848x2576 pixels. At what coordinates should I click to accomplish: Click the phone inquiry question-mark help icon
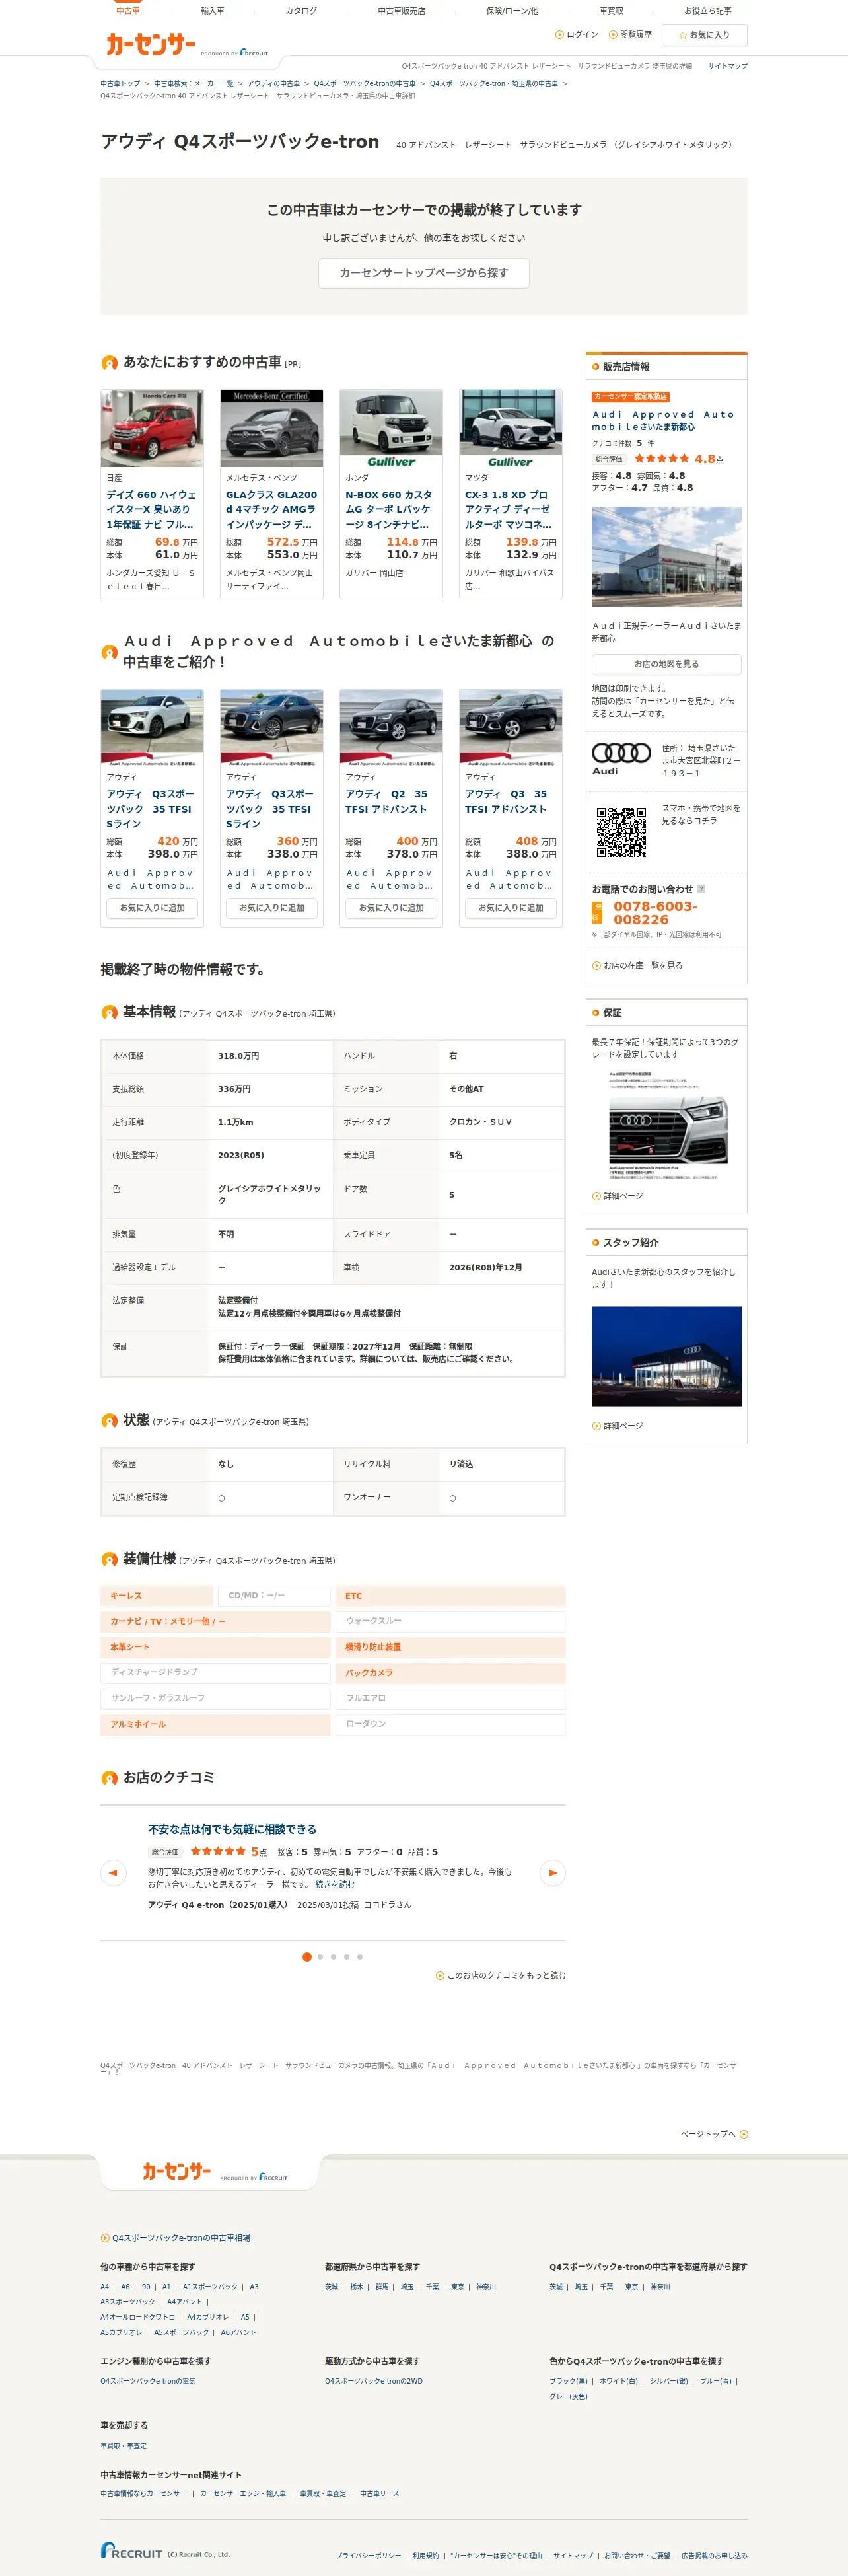(x=701, y=888)
